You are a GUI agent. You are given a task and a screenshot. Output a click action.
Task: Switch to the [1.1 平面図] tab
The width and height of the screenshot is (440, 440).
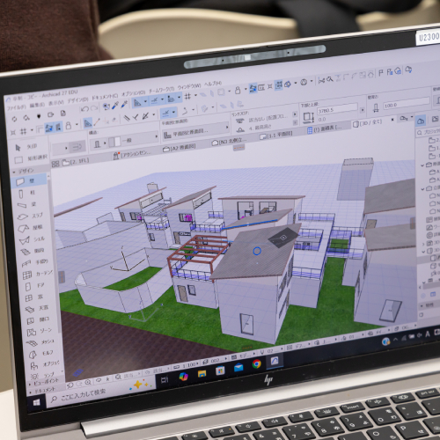tap(276, 136)
